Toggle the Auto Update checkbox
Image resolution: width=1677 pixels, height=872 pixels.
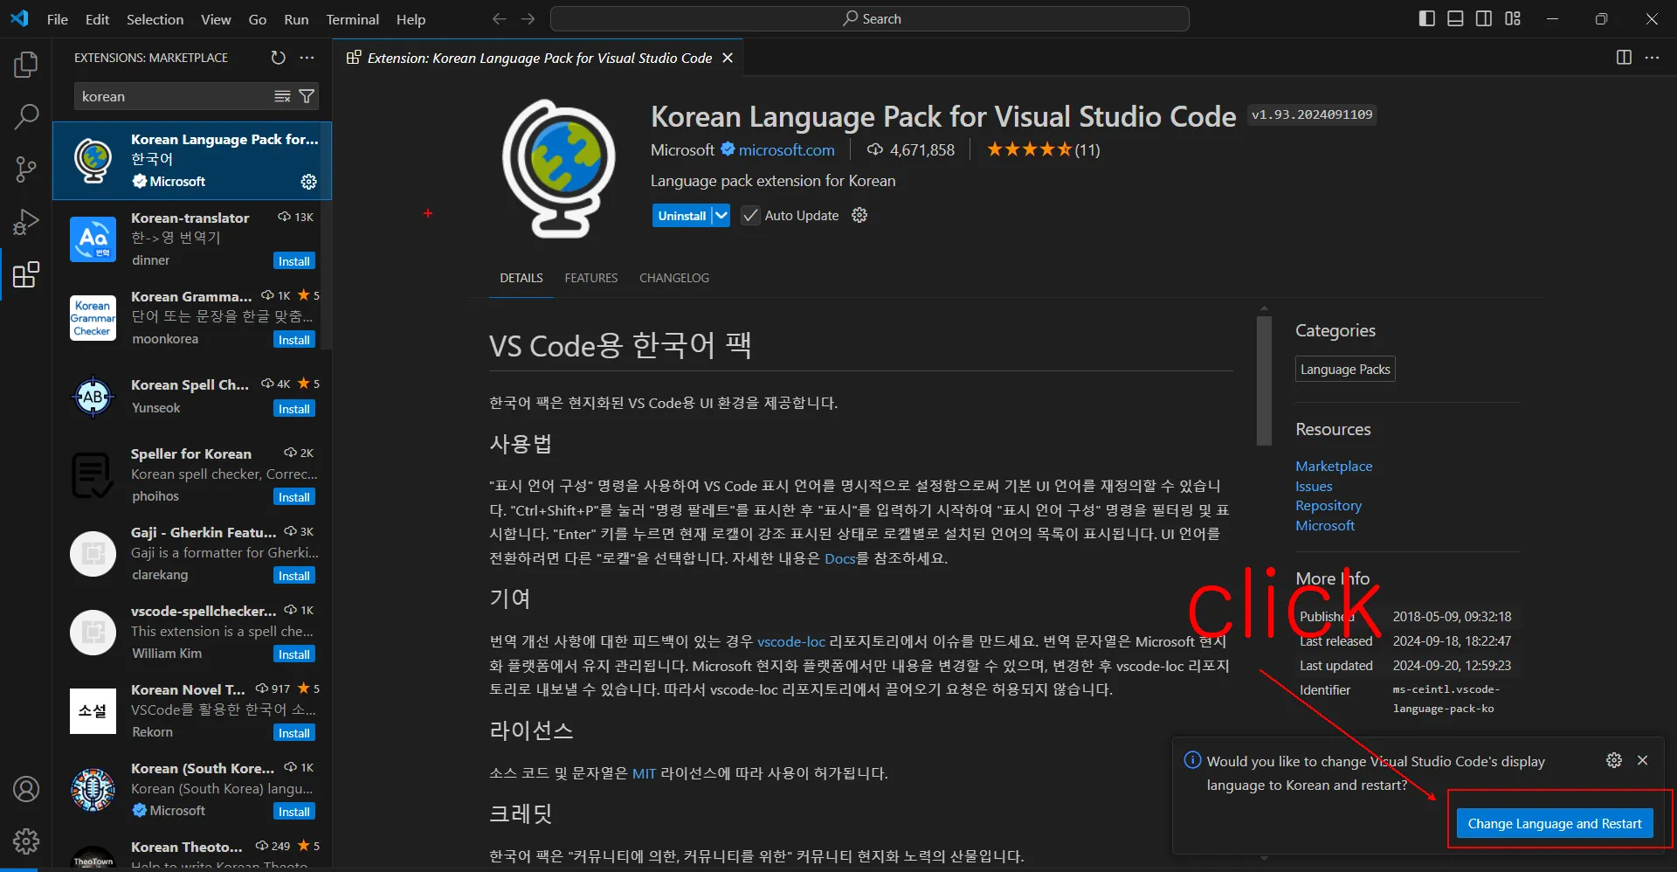(x=750, y=215)
